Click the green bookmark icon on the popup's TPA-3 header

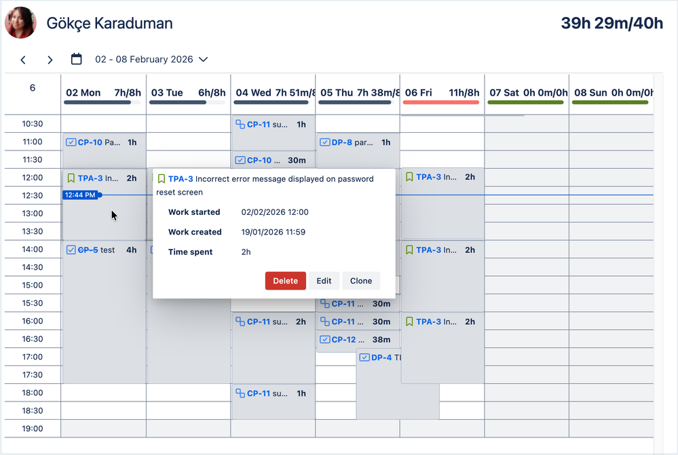[x=162, y=178]
